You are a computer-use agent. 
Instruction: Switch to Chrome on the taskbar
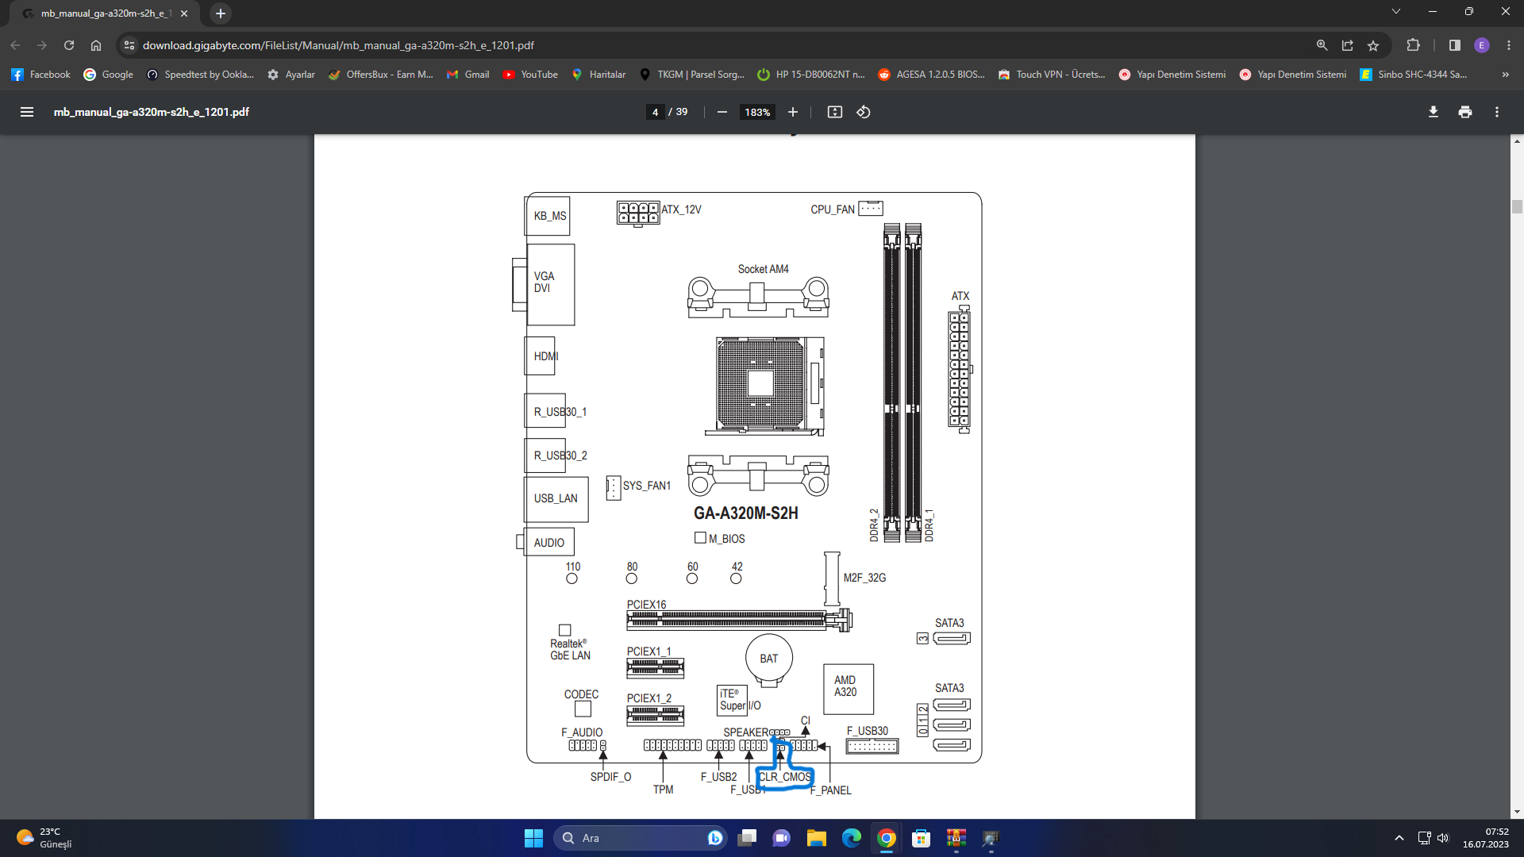887,838
